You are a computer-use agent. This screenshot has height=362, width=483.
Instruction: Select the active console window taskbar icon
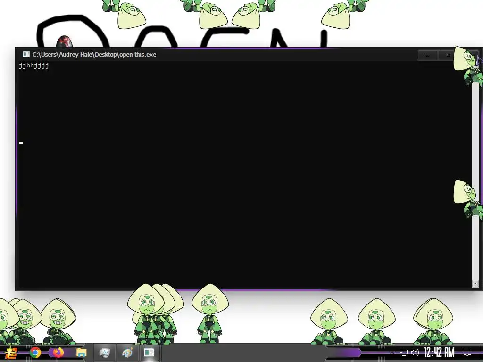tap(150, 353)
